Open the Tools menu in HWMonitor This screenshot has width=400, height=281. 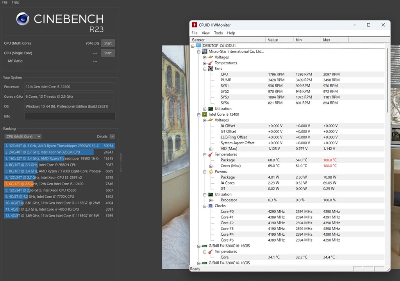click(218, 33)
